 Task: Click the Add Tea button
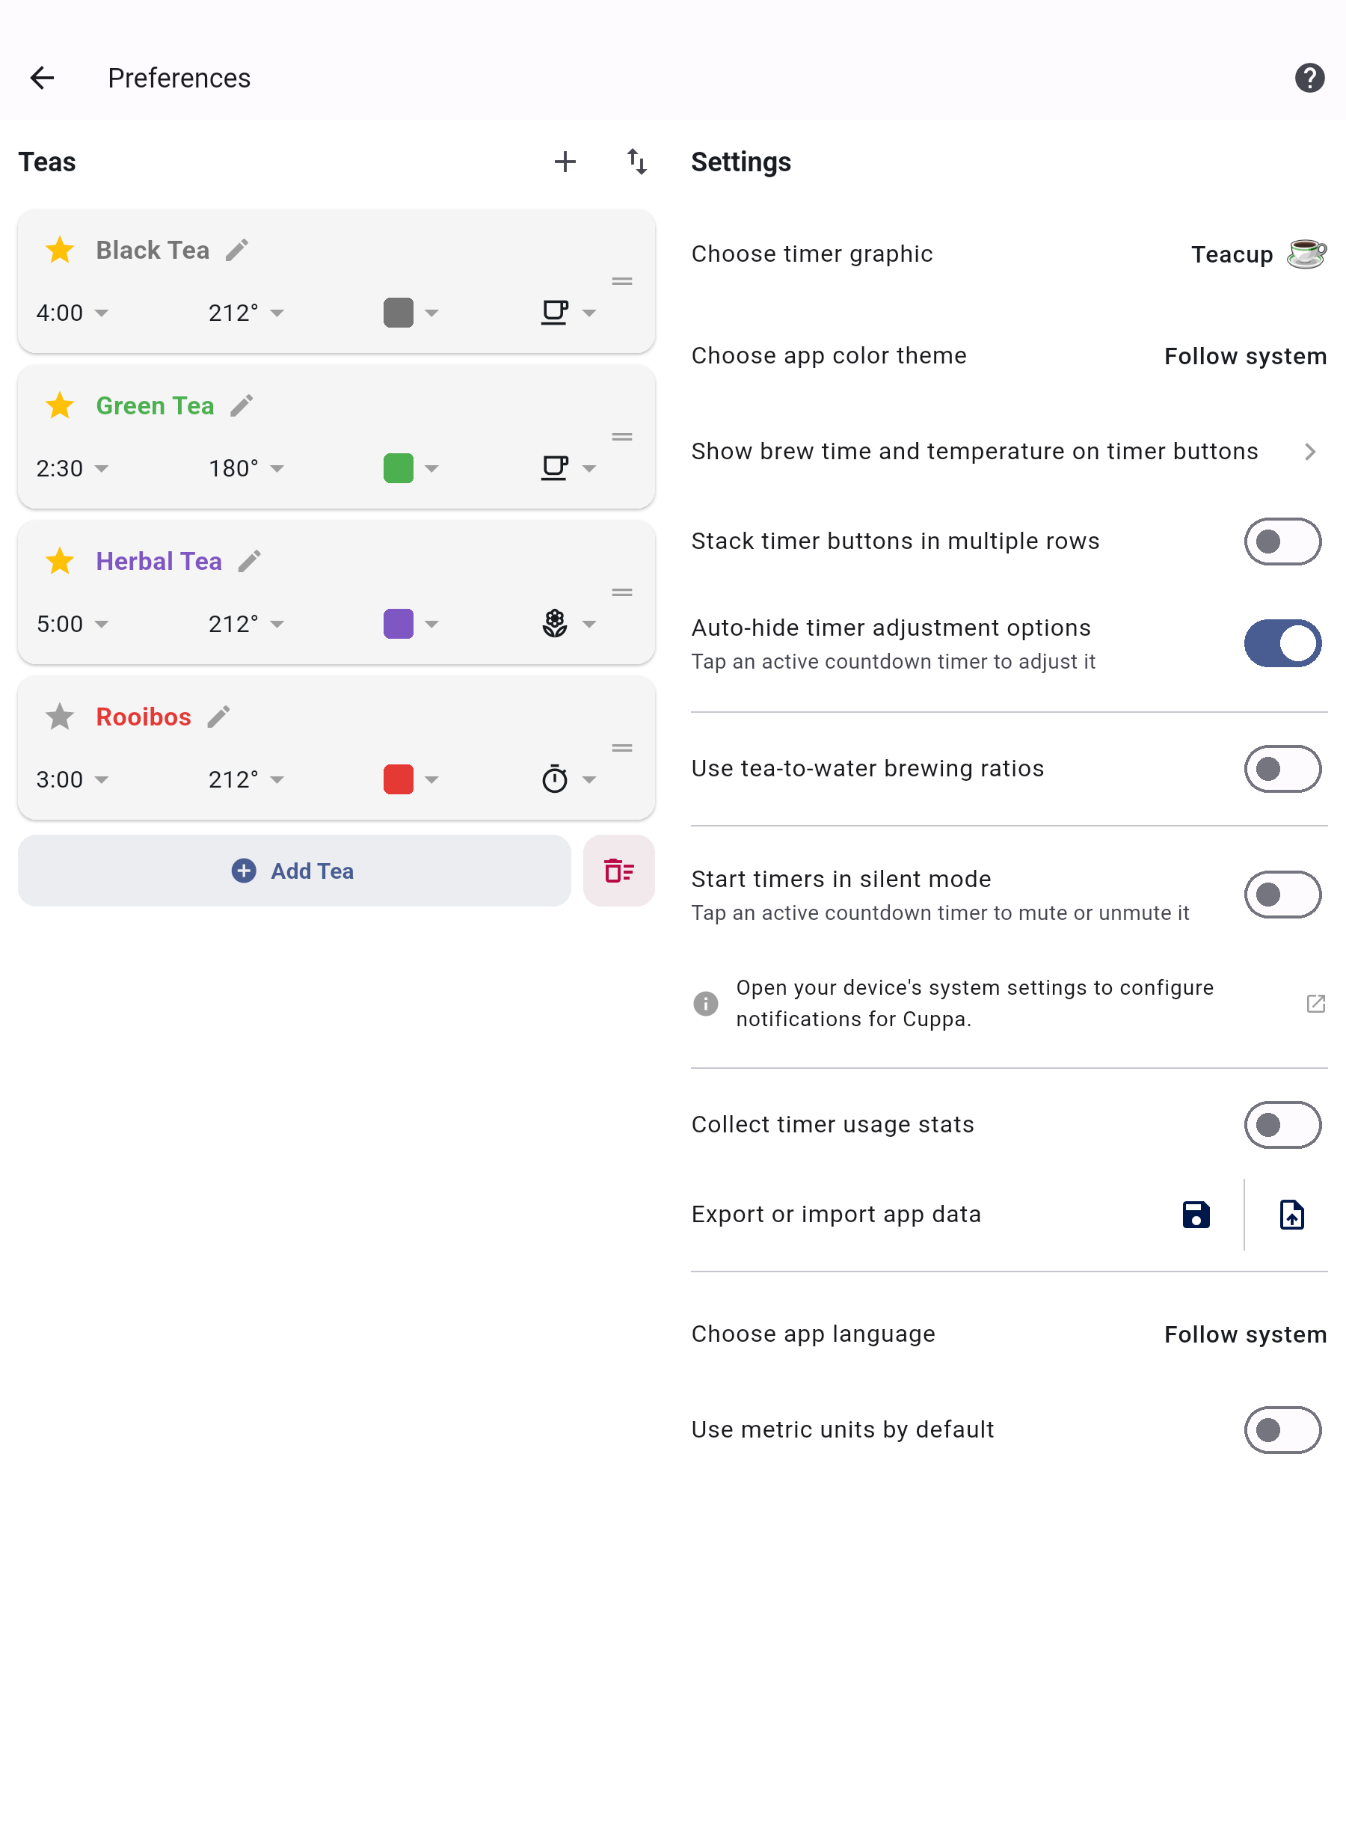pyautogui.click(x=294, y=870)
